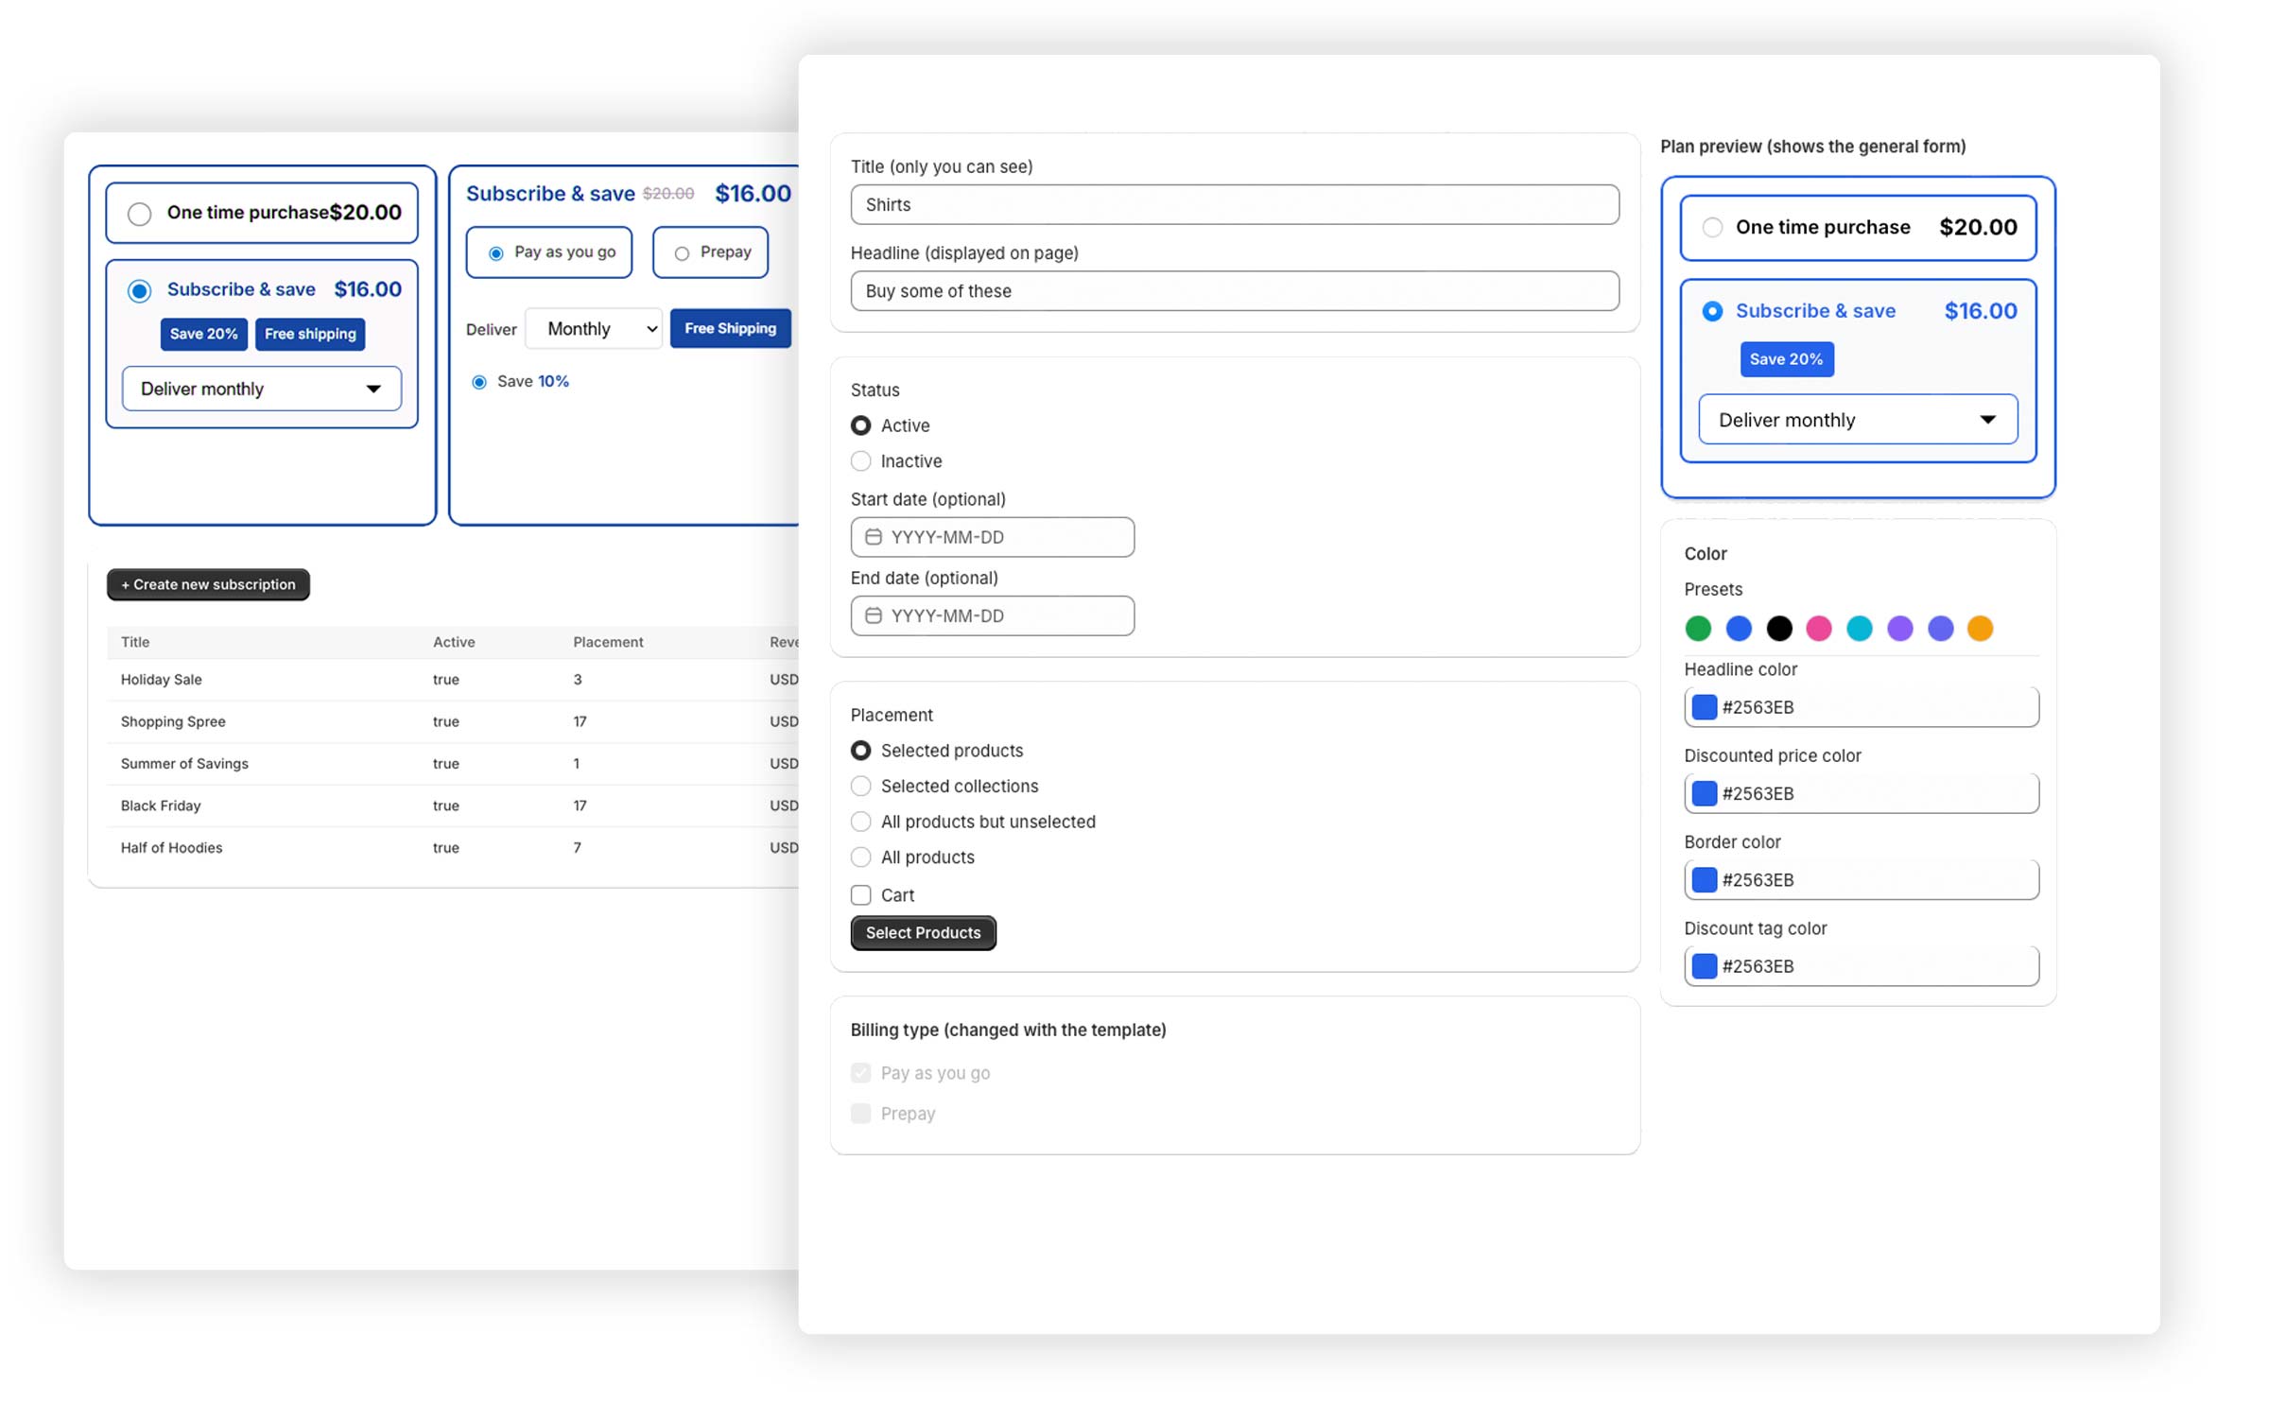
Task: Open Deliver monthly dropdown in left template
Action: (x=262, y=389)
